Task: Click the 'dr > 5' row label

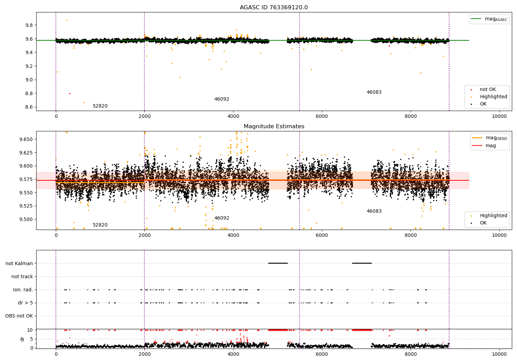Action: tap(26, 303)
